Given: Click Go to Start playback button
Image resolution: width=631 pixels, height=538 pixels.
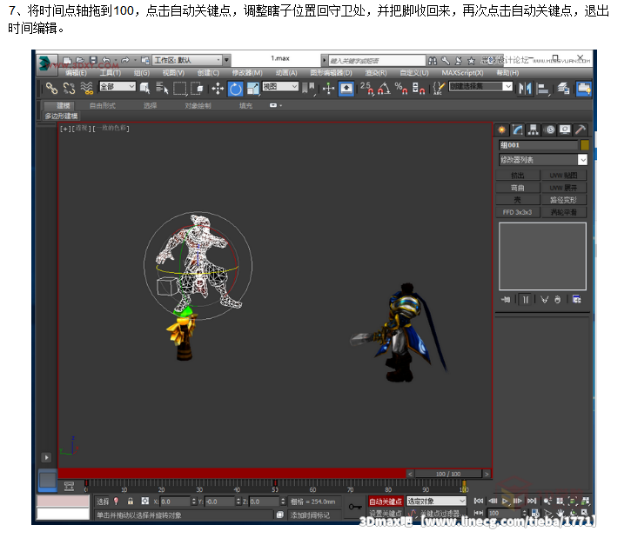Looking at the screenshot, I should (478, 501).
